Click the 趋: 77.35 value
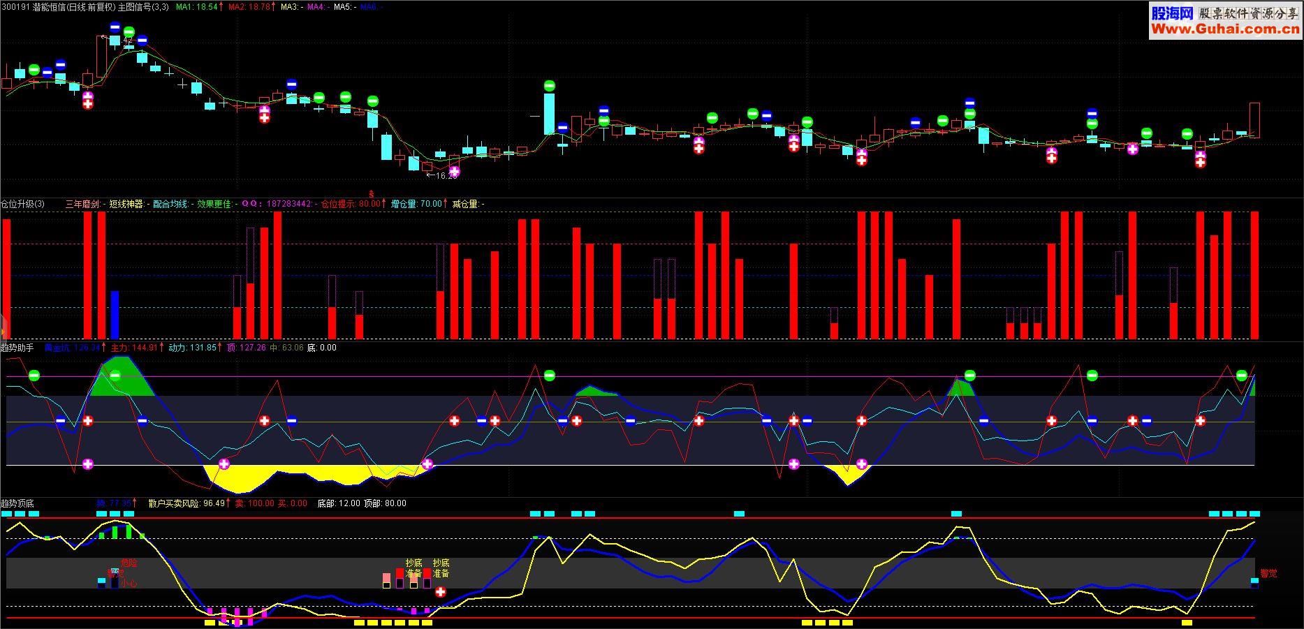The height and width of the screenshot is (629, 1304). point(113,503)
